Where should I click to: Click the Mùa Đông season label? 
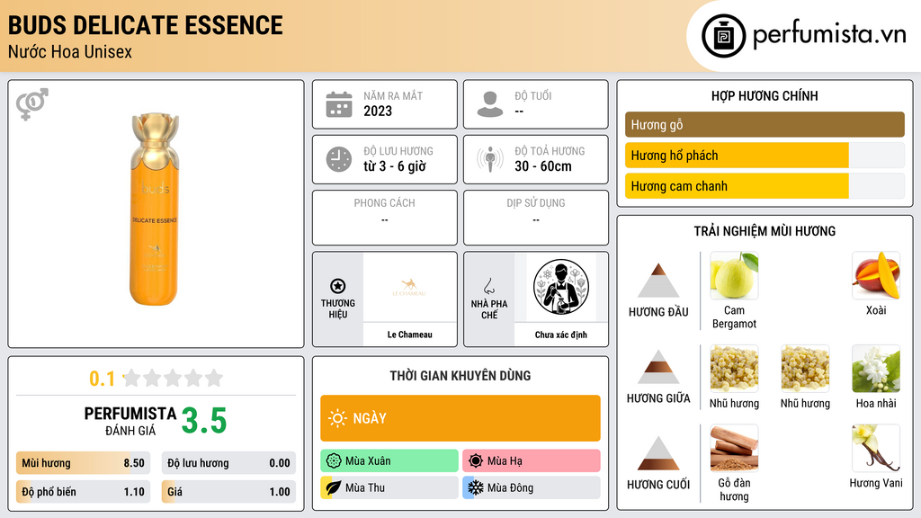point(510,487)
